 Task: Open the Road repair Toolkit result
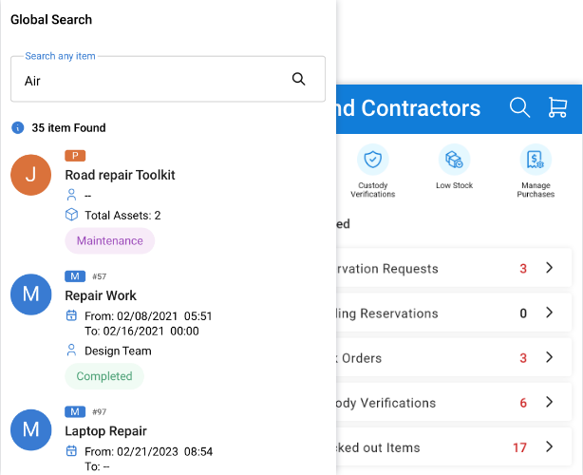click(x=120, y=175)
